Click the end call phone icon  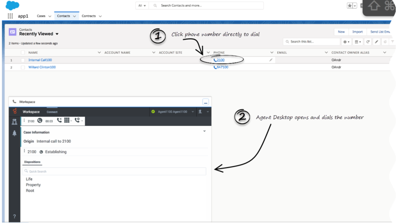tap(60, 120)
